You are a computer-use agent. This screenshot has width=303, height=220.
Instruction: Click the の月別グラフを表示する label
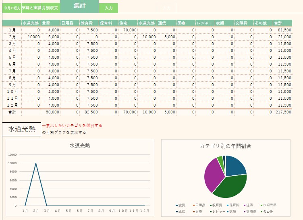pos(64,132)
